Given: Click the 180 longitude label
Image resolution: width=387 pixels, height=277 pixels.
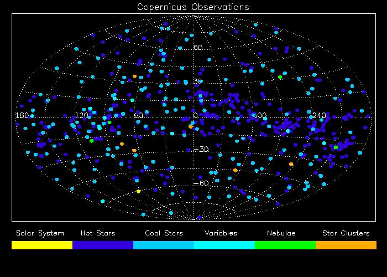Looking at the screenshot, I should [x=22, y=115].
